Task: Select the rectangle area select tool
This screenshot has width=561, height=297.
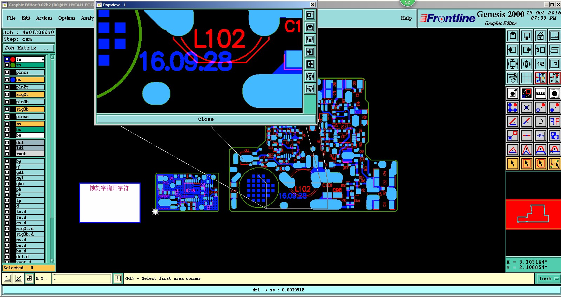Action: (527, 164)
